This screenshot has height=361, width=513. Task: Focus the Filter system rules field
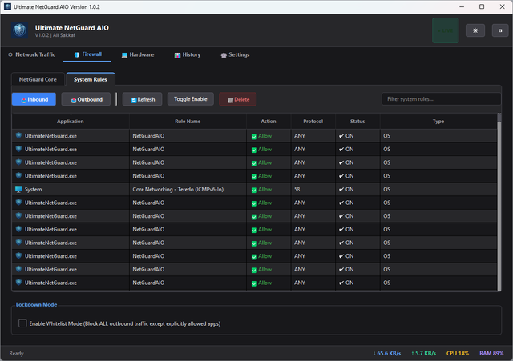(441, 99)
